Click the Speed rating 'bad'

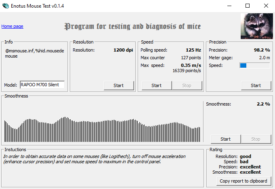pyautogui.click(x=244, y=162)
